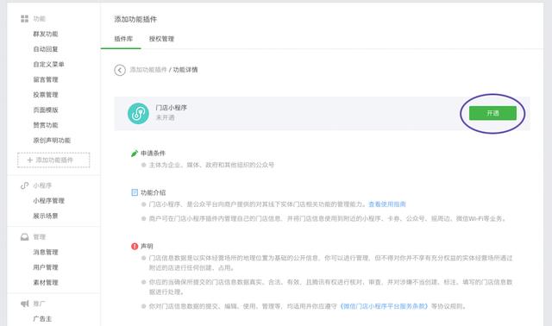Viewport: 552px width, 326px height.
Task: Click the 查看使用指南 link
Action: point(387,204)
